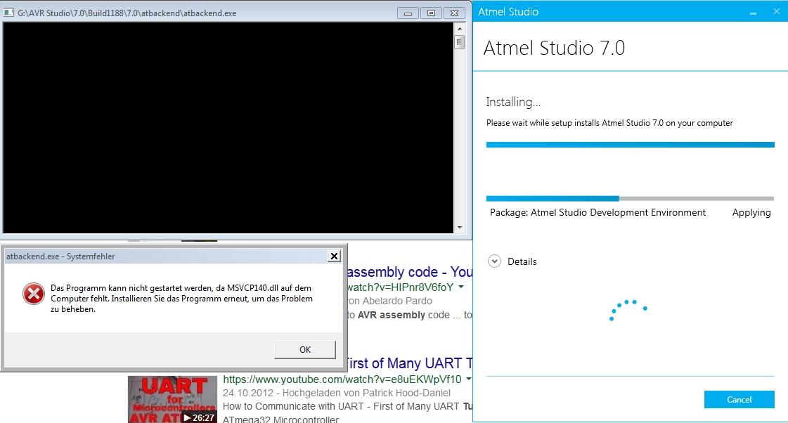Click 'Package: Atmel Studio Development Environment' text
788x423 pixels.
598,212
